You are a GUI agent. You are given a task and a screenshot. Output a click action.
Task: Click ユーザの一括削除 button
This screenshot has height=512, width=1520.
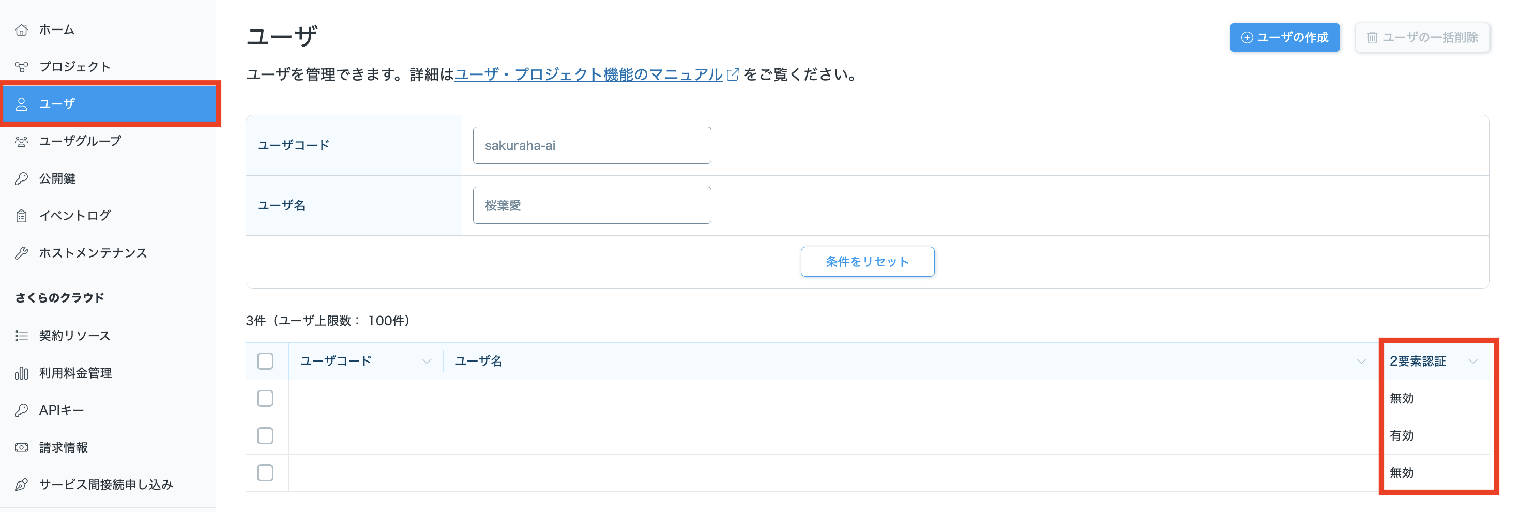1423,38
